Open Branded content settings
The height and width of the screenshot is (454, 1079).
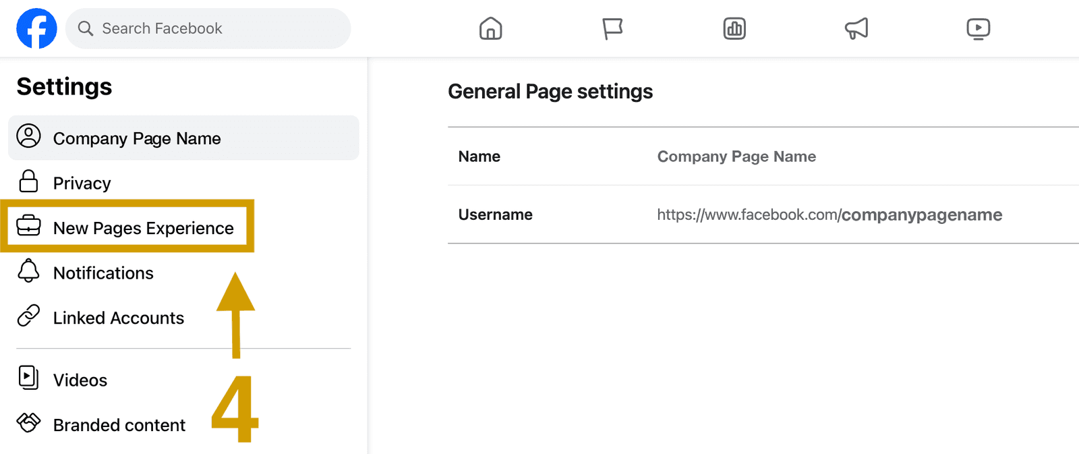[x=119, y=425]
